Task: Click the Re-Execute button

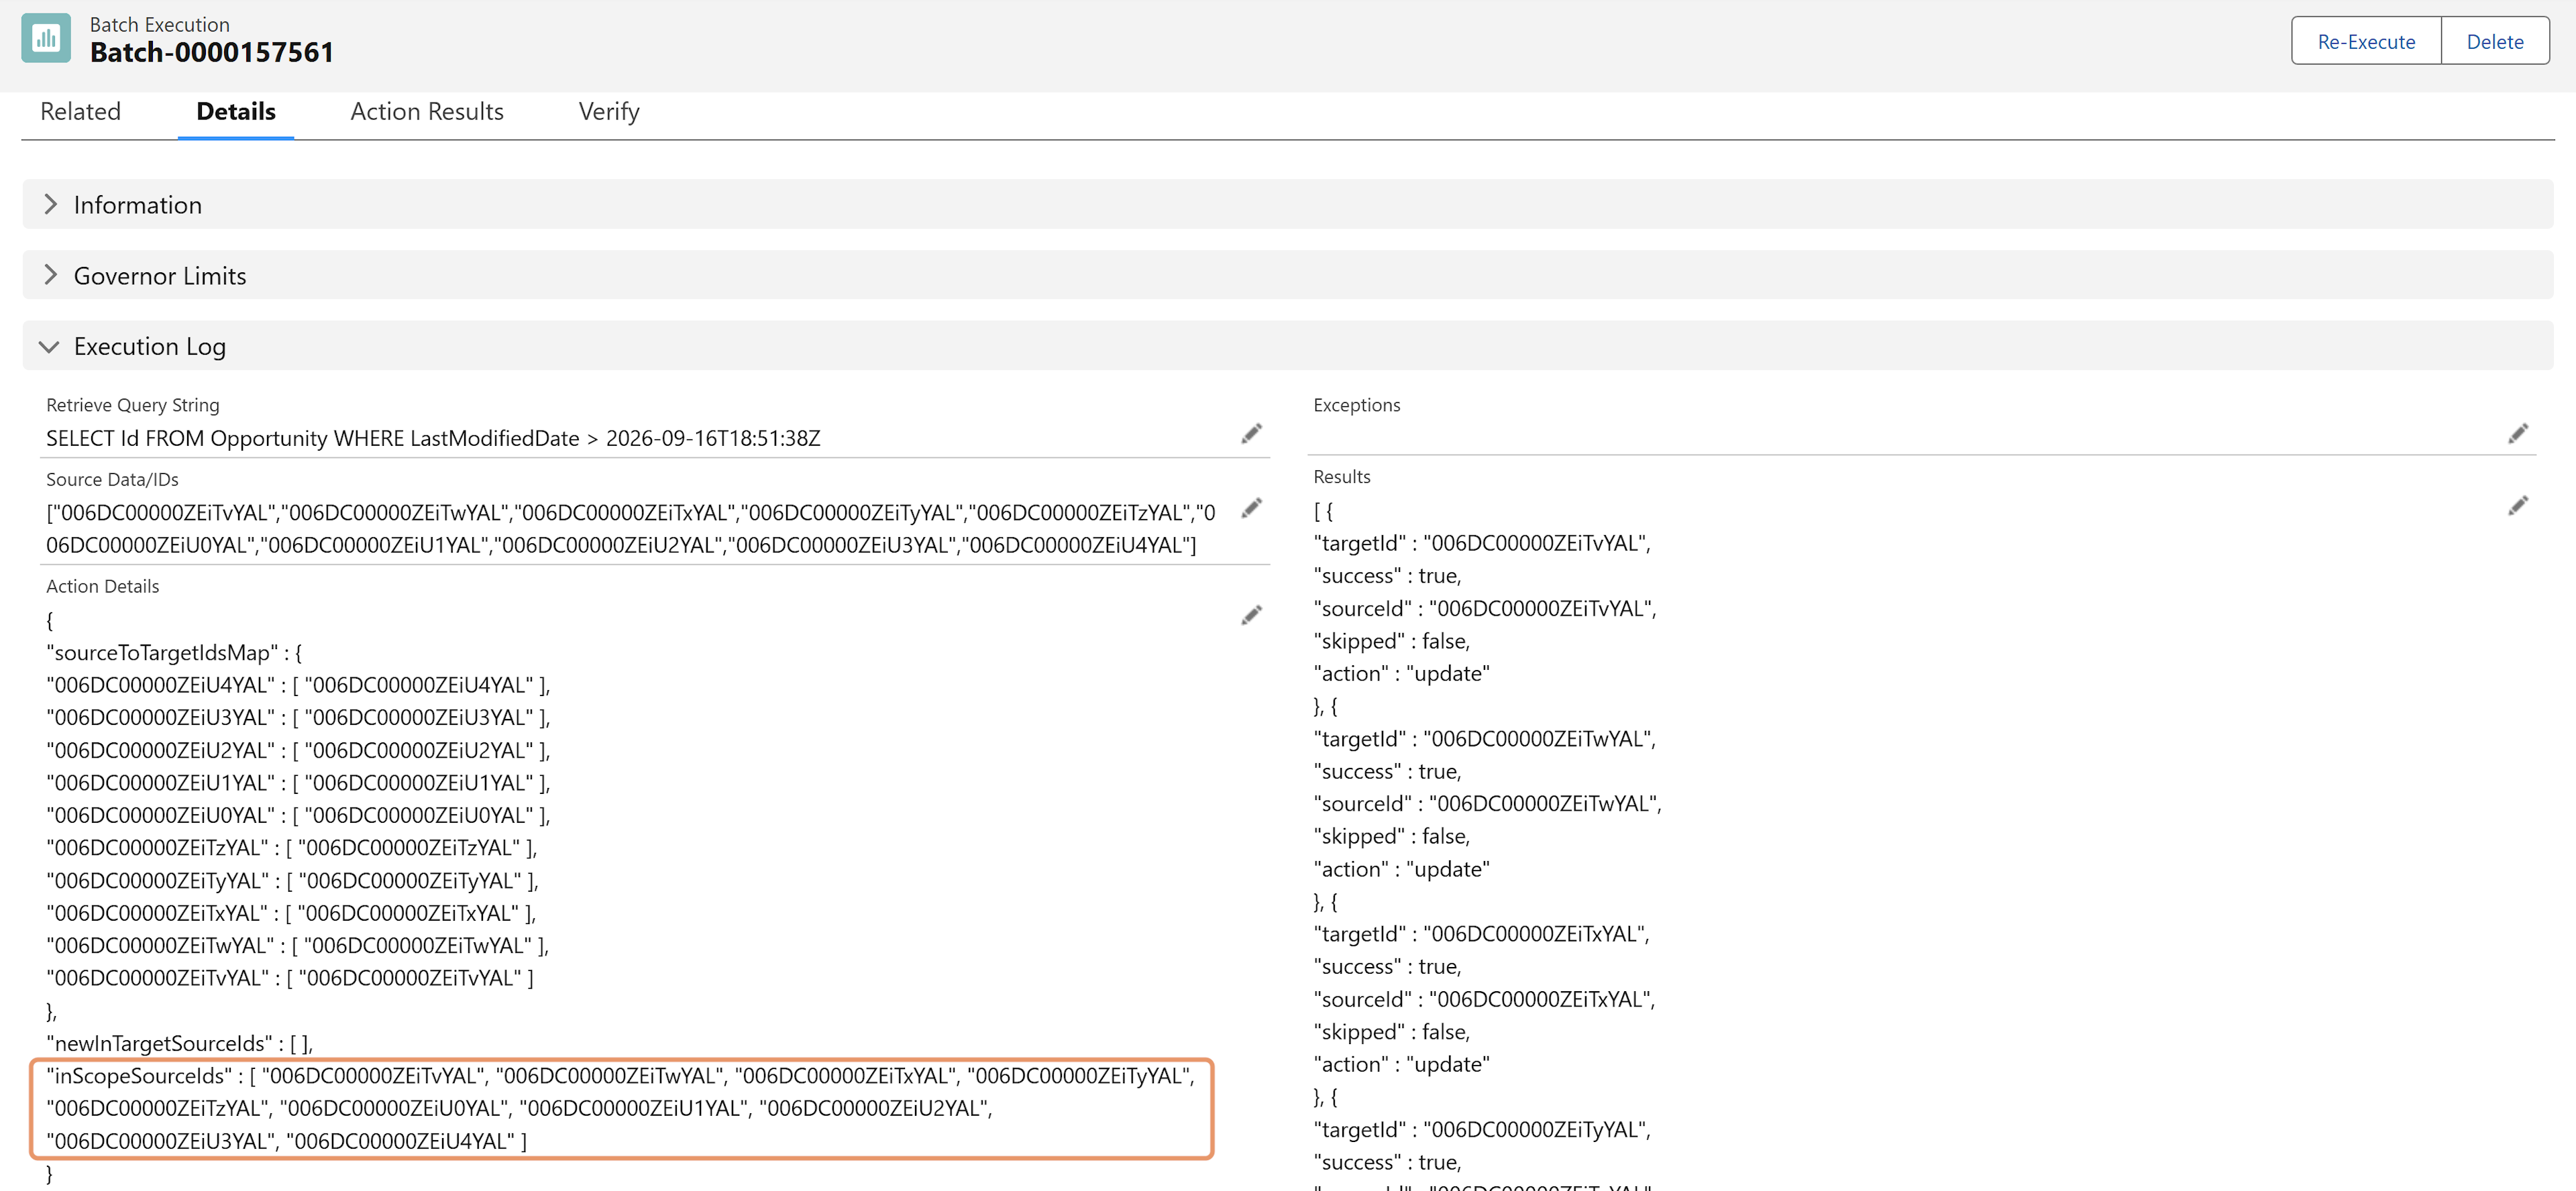Action: pos(2366,41)
